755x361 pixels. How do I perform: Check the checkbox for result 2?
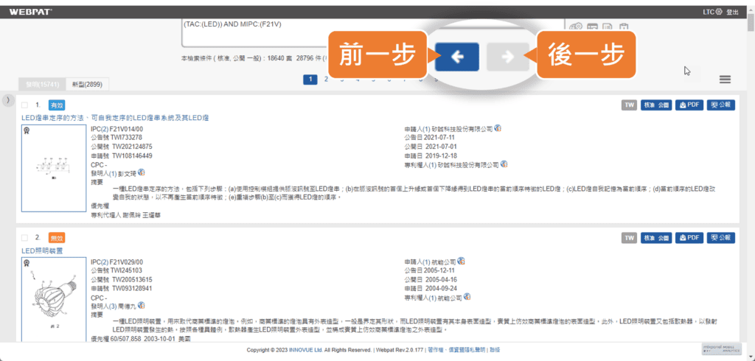(x=25, y=237)
